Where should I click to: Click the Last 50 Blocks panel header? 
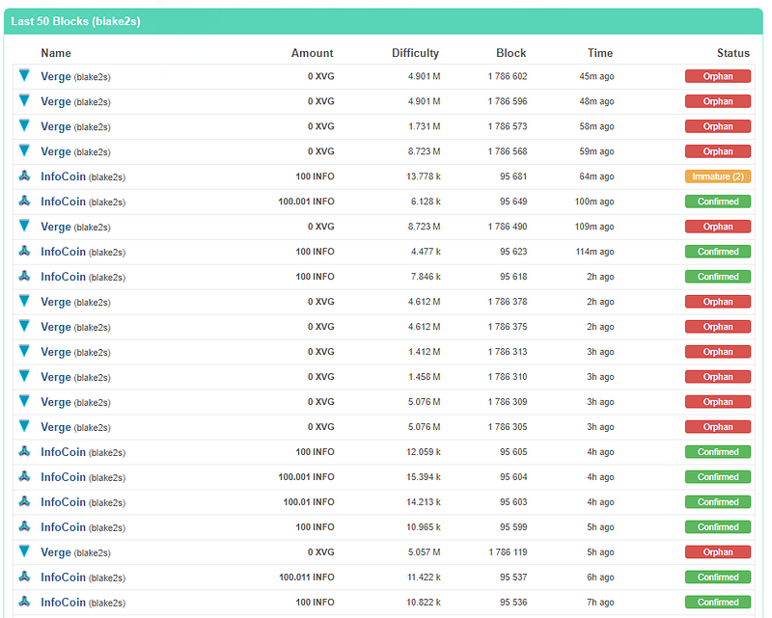(x=383, y=21)
